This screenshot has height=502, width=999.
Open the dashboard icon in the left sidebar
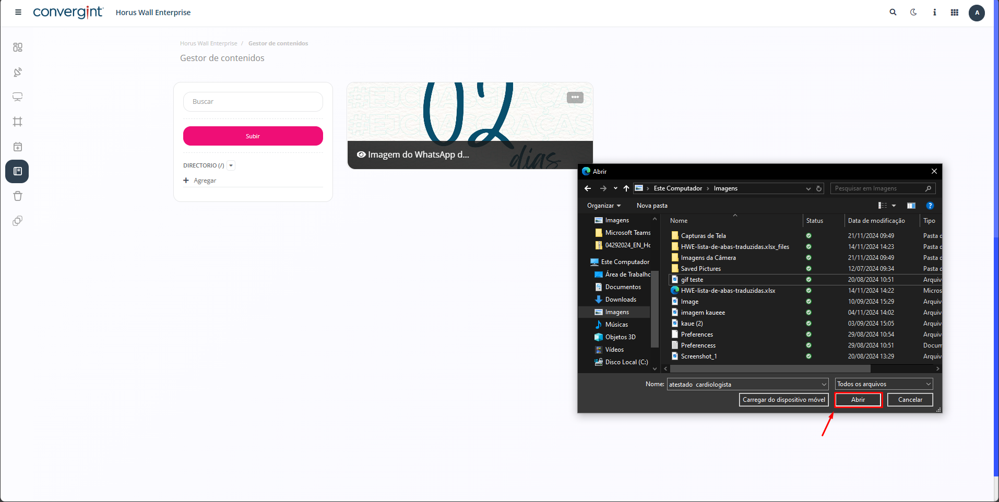pos(18,47)
